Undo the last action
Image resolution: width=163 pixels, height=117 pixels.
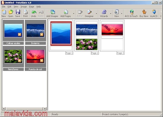click(34, 12)
